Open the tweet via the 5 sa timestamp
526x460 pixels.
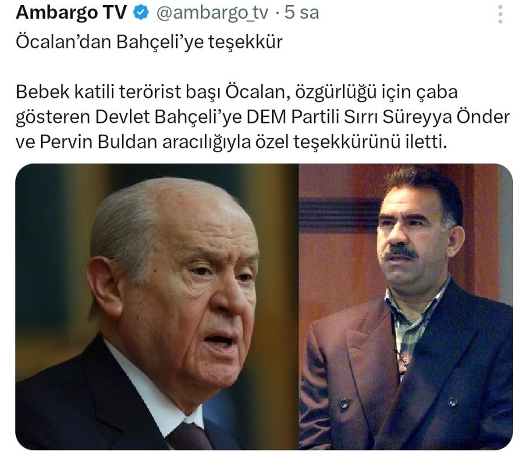point(302,13)
